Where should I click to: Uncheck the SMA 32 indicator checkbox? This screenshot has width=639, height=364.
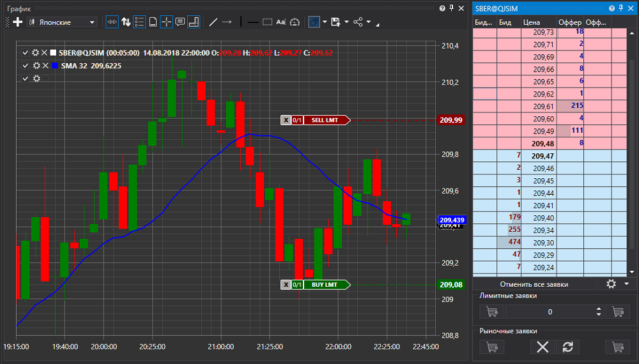26,66
